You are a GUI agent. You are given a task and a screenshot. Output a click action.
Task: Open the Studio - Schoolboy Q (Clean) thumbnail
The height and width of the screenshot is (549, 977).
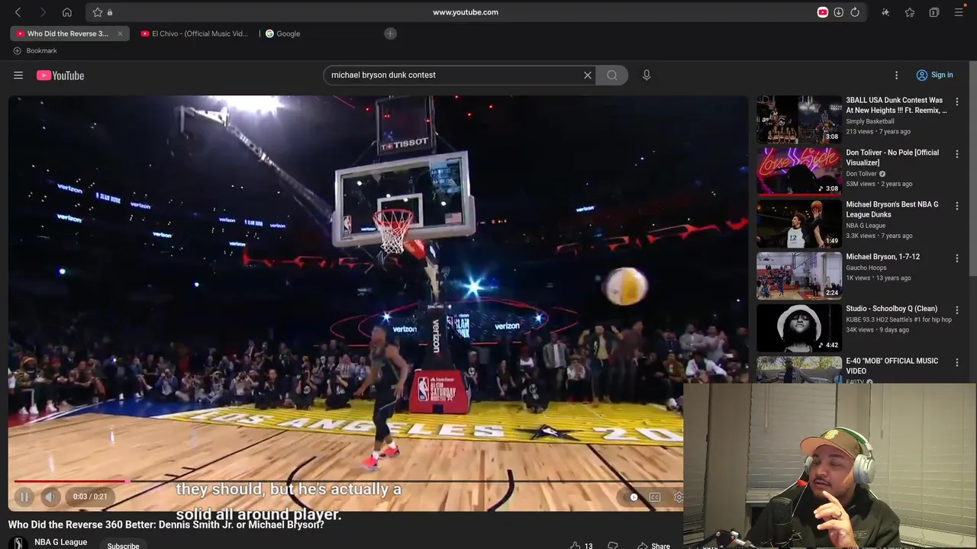point(799,328)
